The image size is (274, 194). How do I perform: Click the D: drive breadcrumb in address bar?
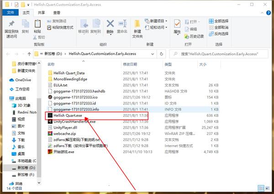(53, 54)
